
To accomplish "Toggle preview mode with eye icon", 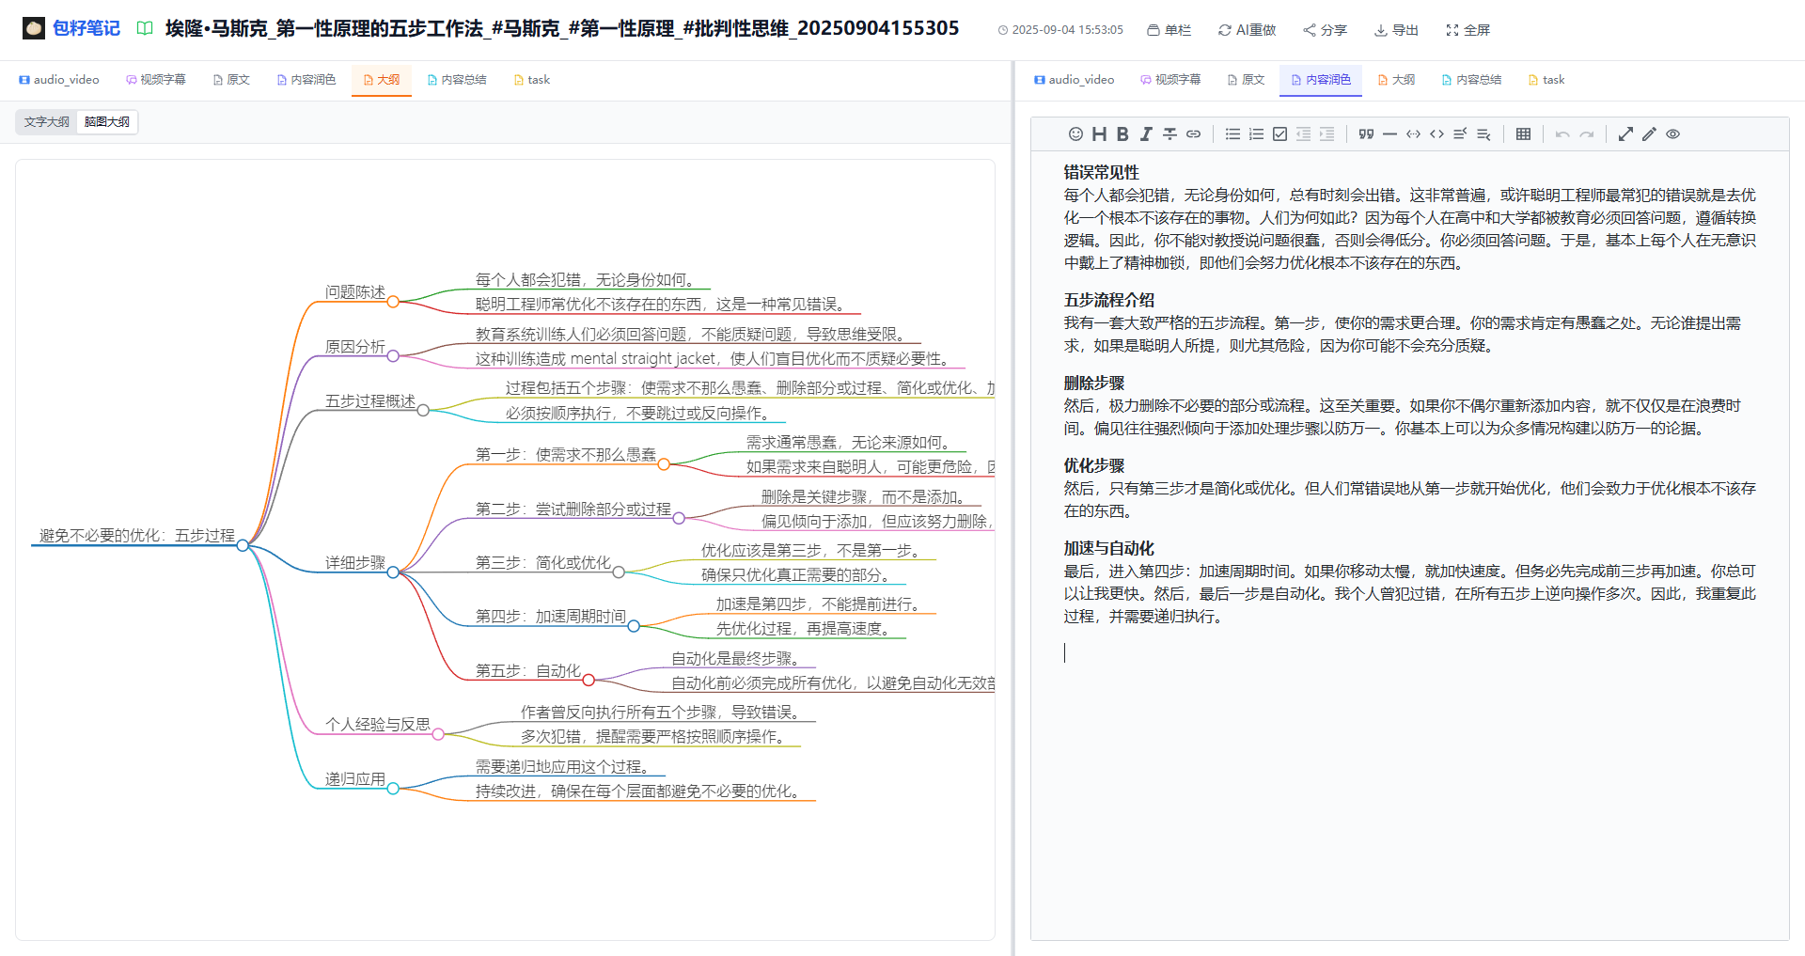I will coord(1672,134).
